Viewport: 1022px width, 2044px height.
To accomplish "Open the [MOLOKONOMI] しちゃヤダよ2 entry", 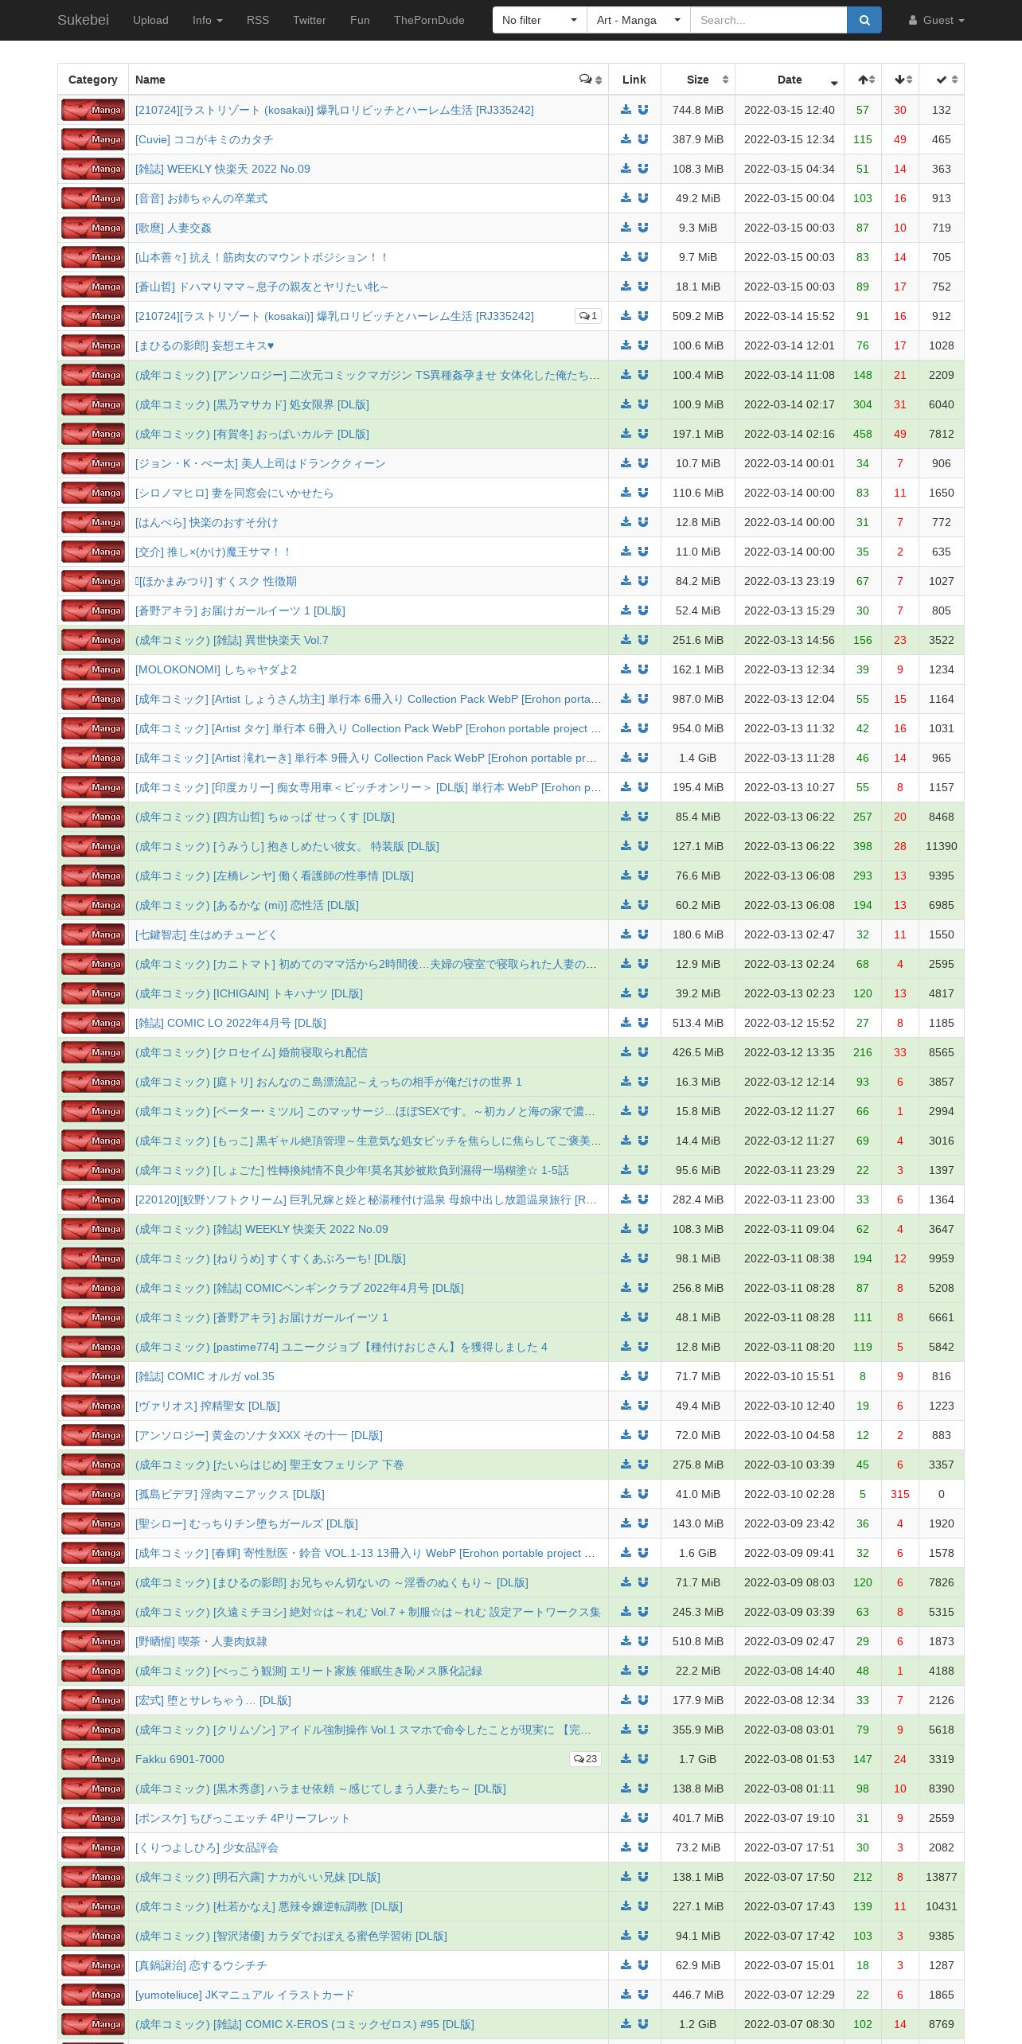I will click(x=216, y=669).
